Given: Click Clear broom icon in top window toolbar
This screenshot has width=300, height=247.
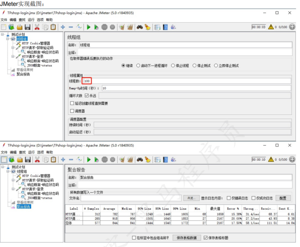Looking at the screenshot, I should pyautogui.click(x=122, y=27).
